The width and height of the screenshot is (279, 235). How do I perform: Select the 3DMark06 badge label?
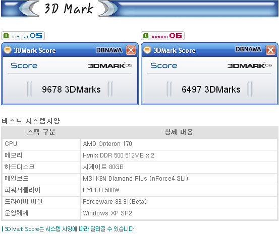click(x=162, y=36)
